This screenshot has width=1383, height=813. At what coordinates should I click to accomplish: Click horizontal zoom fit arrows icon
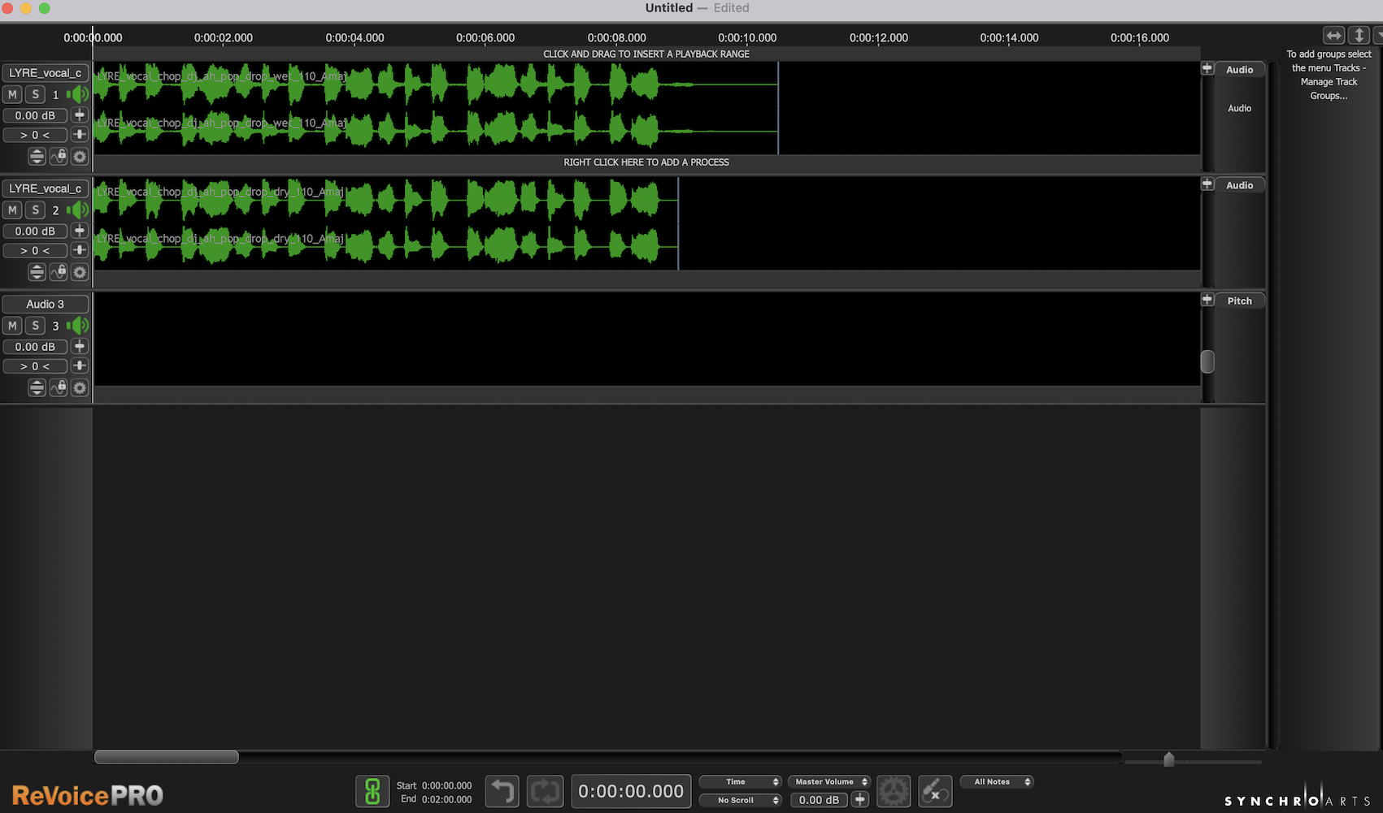[1333, 36]
